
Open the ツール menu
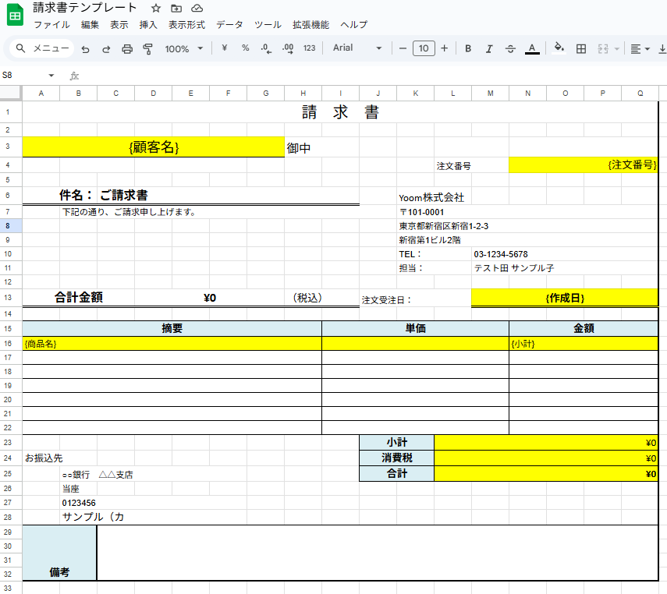point(268,25)
